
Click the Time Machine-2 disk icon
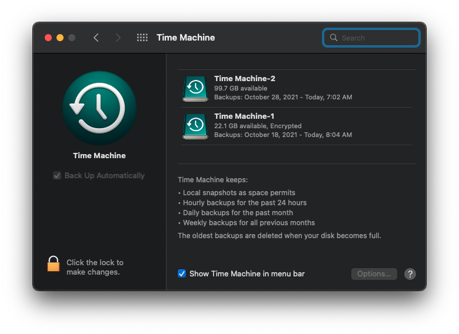click(x=195, y=89)
